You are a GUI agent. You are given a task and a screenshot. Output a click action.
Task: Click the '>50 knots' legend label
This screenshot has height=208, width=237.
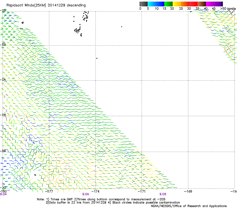pyautogui.click(x=228, y=9)
